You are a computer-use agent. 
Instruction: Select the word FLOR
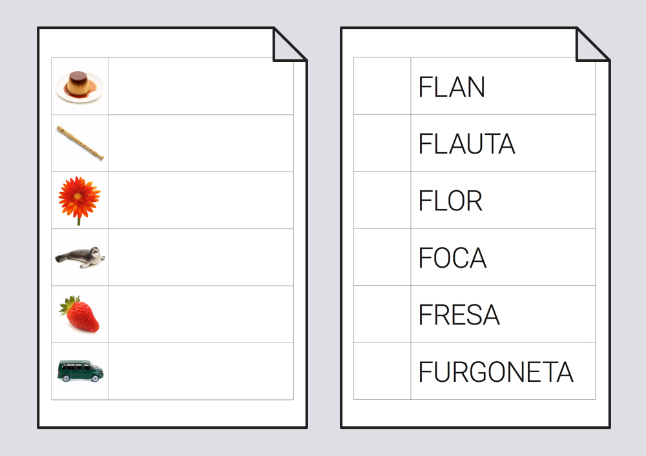tap(450, 201)
